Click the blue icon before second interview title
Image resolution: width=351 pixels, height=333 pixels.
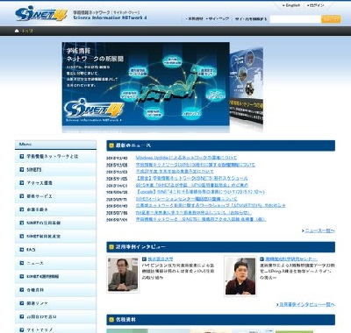[261, 259]
